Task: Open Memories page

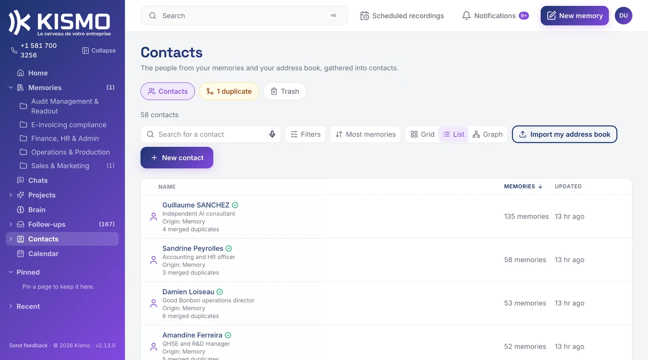Action: pos(45,88)
